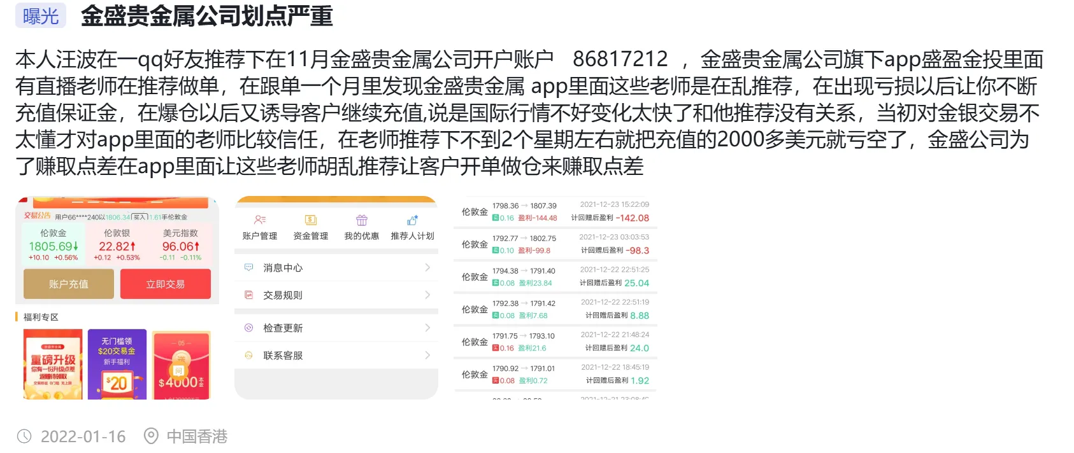Click the 资金管理 wallet icon
This screenshot has width=1074, height=453.
point(311,220)
